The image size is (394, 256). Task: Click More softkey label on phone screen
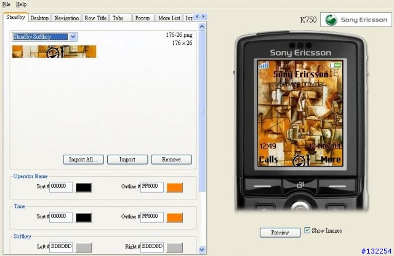click(331, 160)
